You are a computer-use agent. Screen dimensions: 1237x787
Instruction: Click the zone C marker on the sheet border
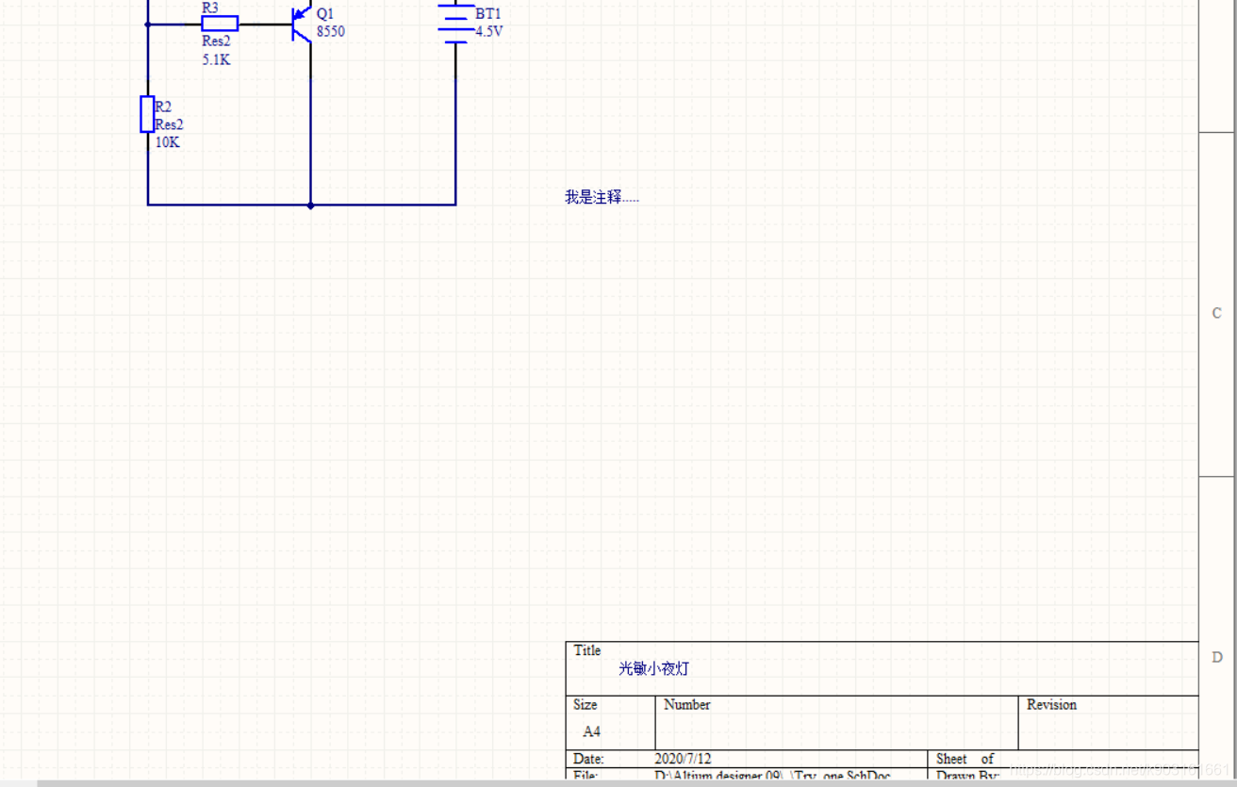pyautogui.click(x=1216, y=313)
